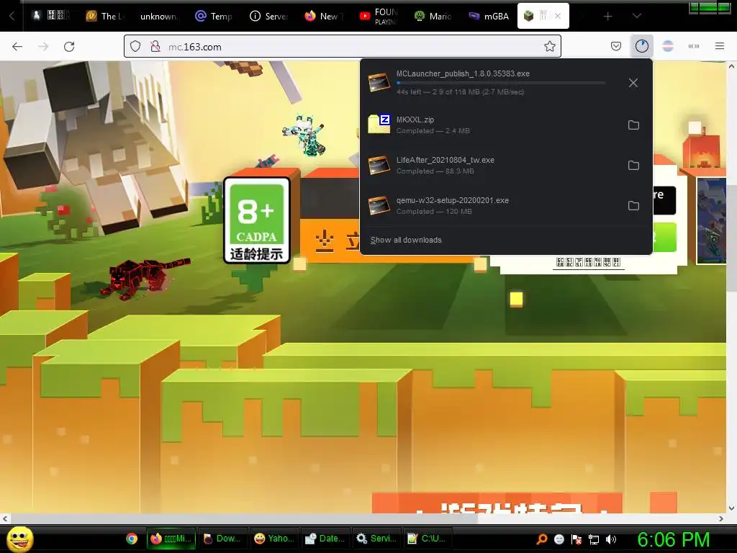Image resolution: width=737 pixels, height=553 pixels.
Task: Click the underlined Chinese link below panel
Action: [x=588, y=262]
